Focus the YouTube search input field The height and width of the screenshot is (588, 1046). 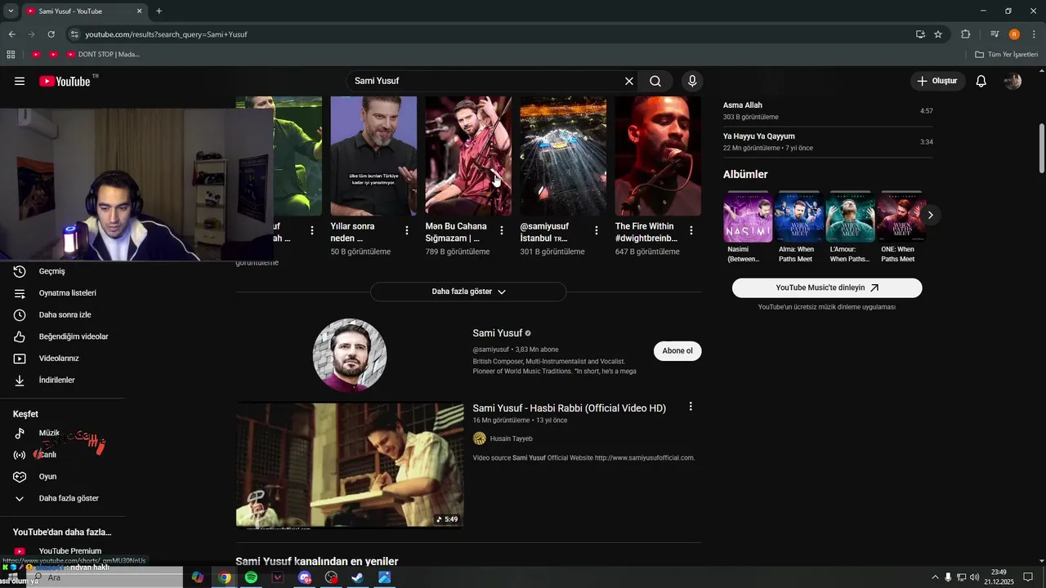click(x=486, y=81)
